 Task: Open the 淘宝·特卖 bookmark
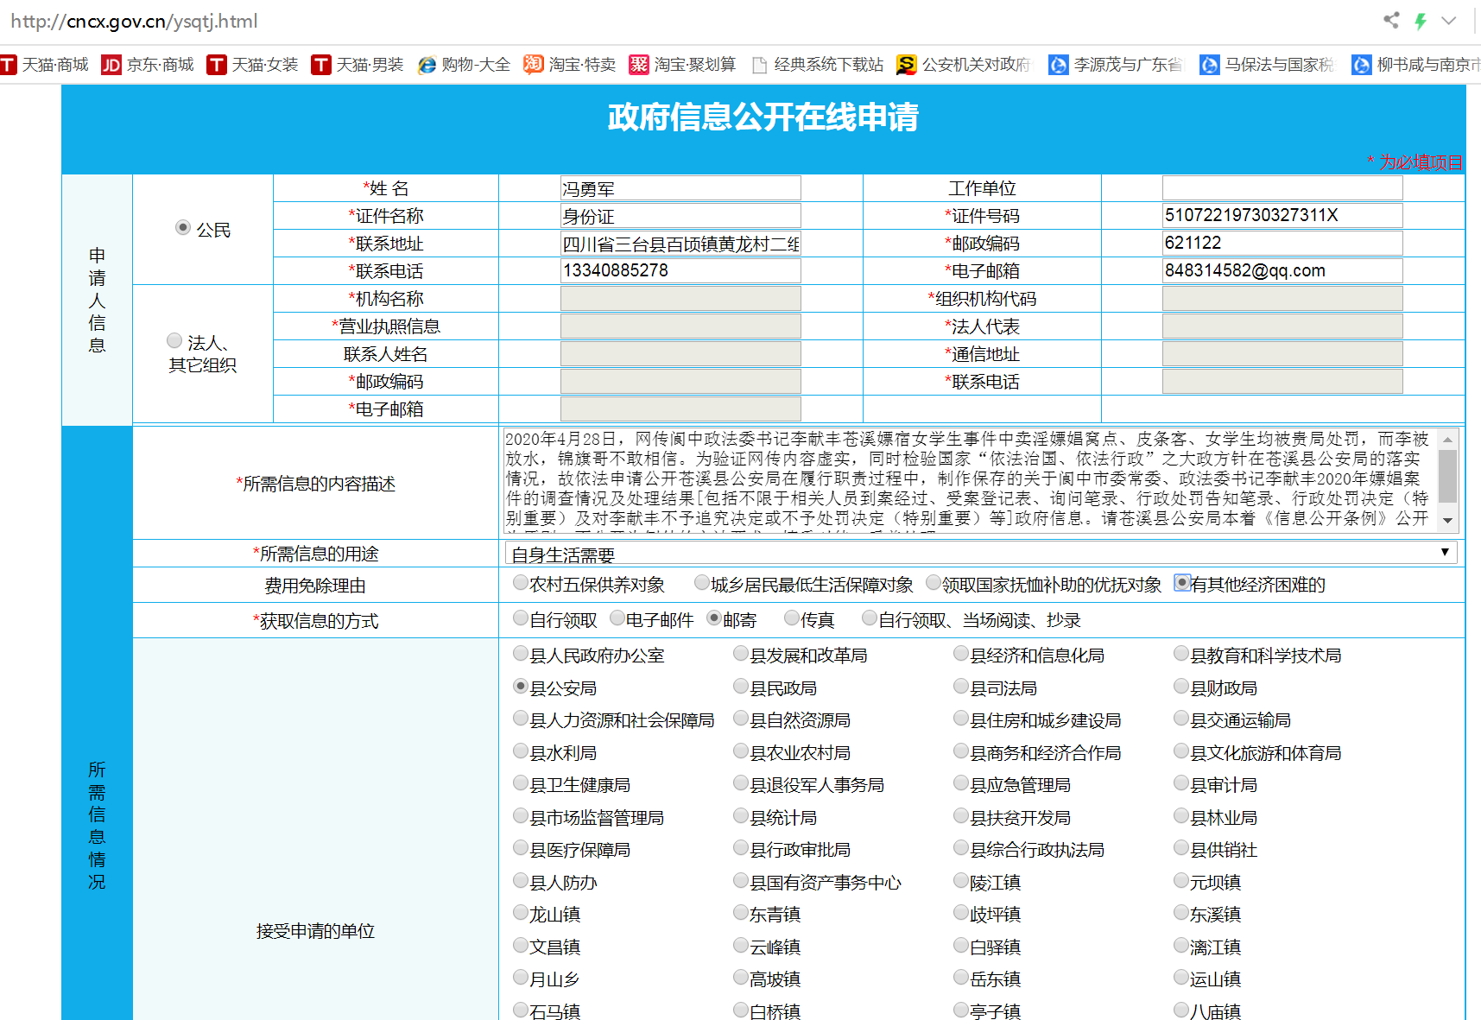(x=570, y=65)
